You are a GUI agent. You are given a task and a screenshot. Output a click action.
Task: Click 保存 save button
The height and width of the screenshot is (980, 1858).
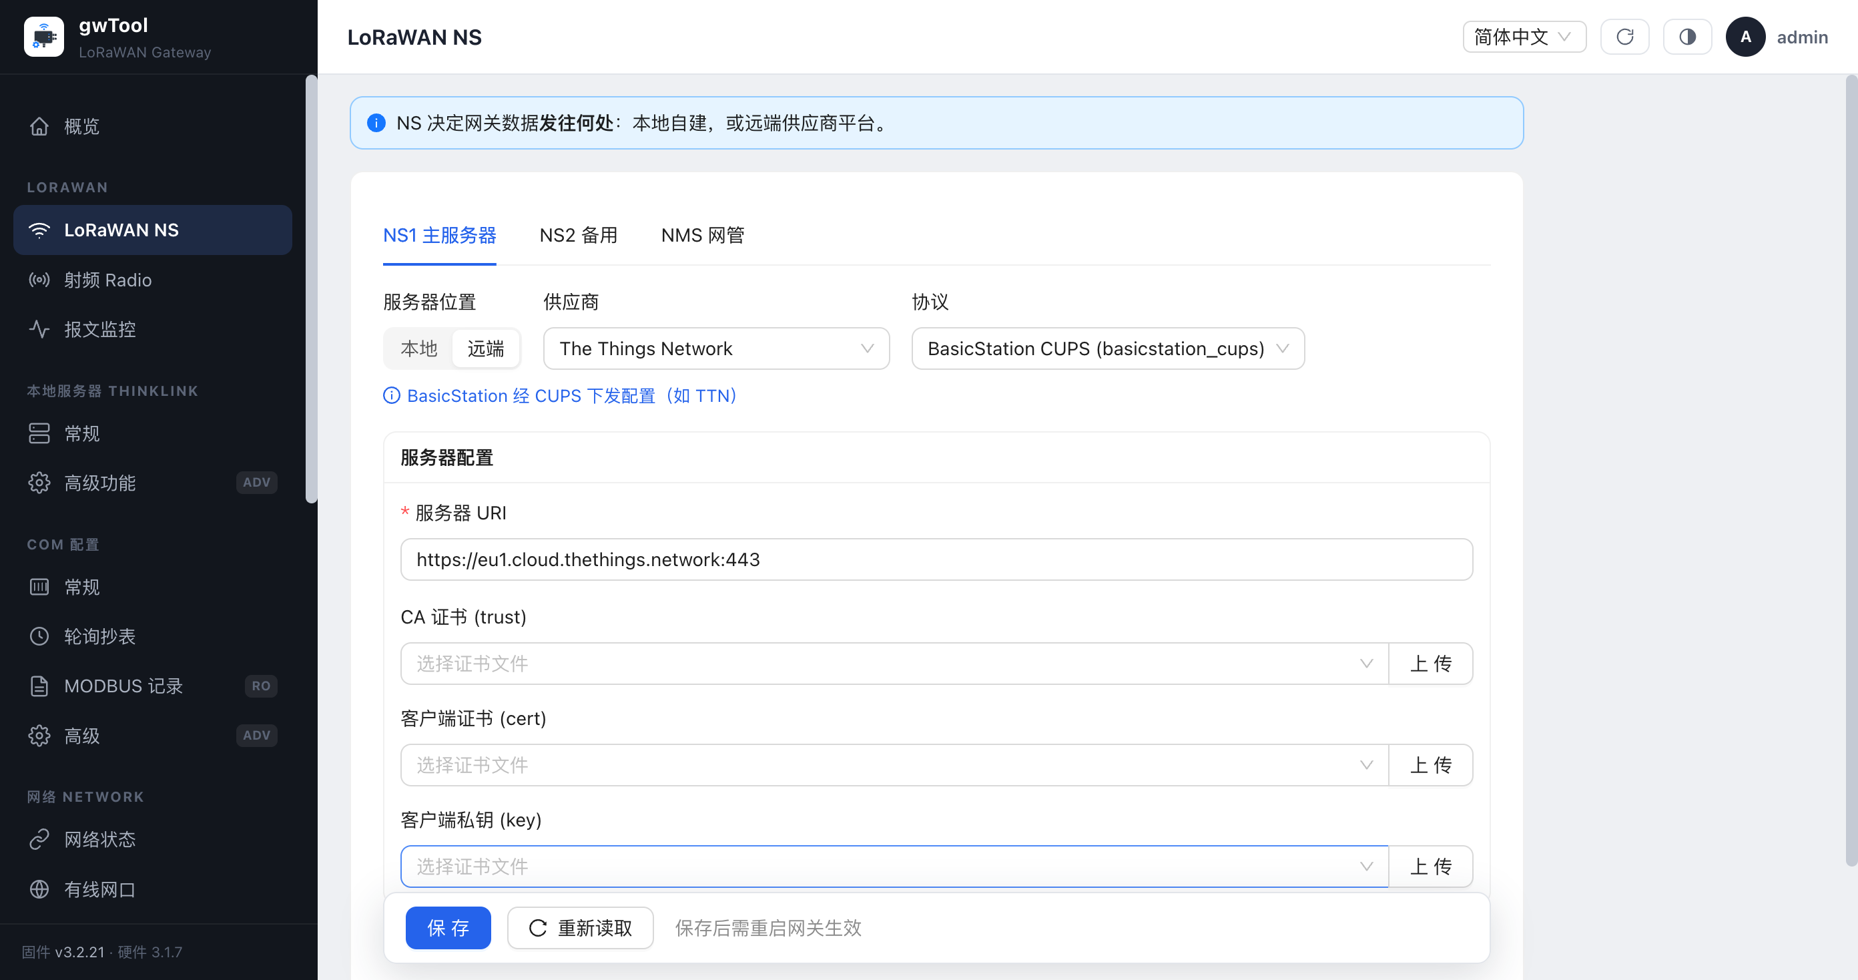pos(448,927)
